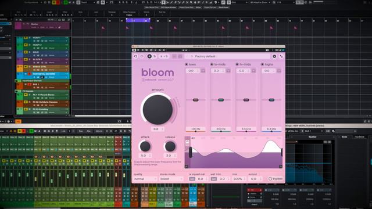Open bloom settings gear icon

tap(274, 56)
